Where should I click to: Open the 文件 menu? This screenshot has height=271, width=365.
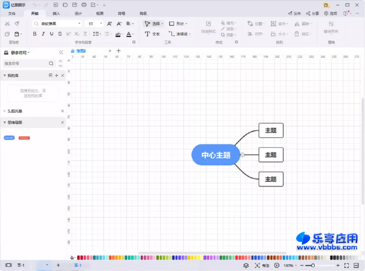click(12, 13)
